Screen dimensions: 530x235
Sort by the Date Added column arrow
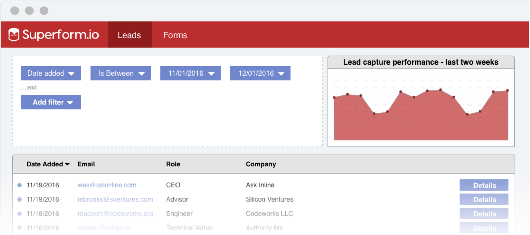[x=67, y=164]
